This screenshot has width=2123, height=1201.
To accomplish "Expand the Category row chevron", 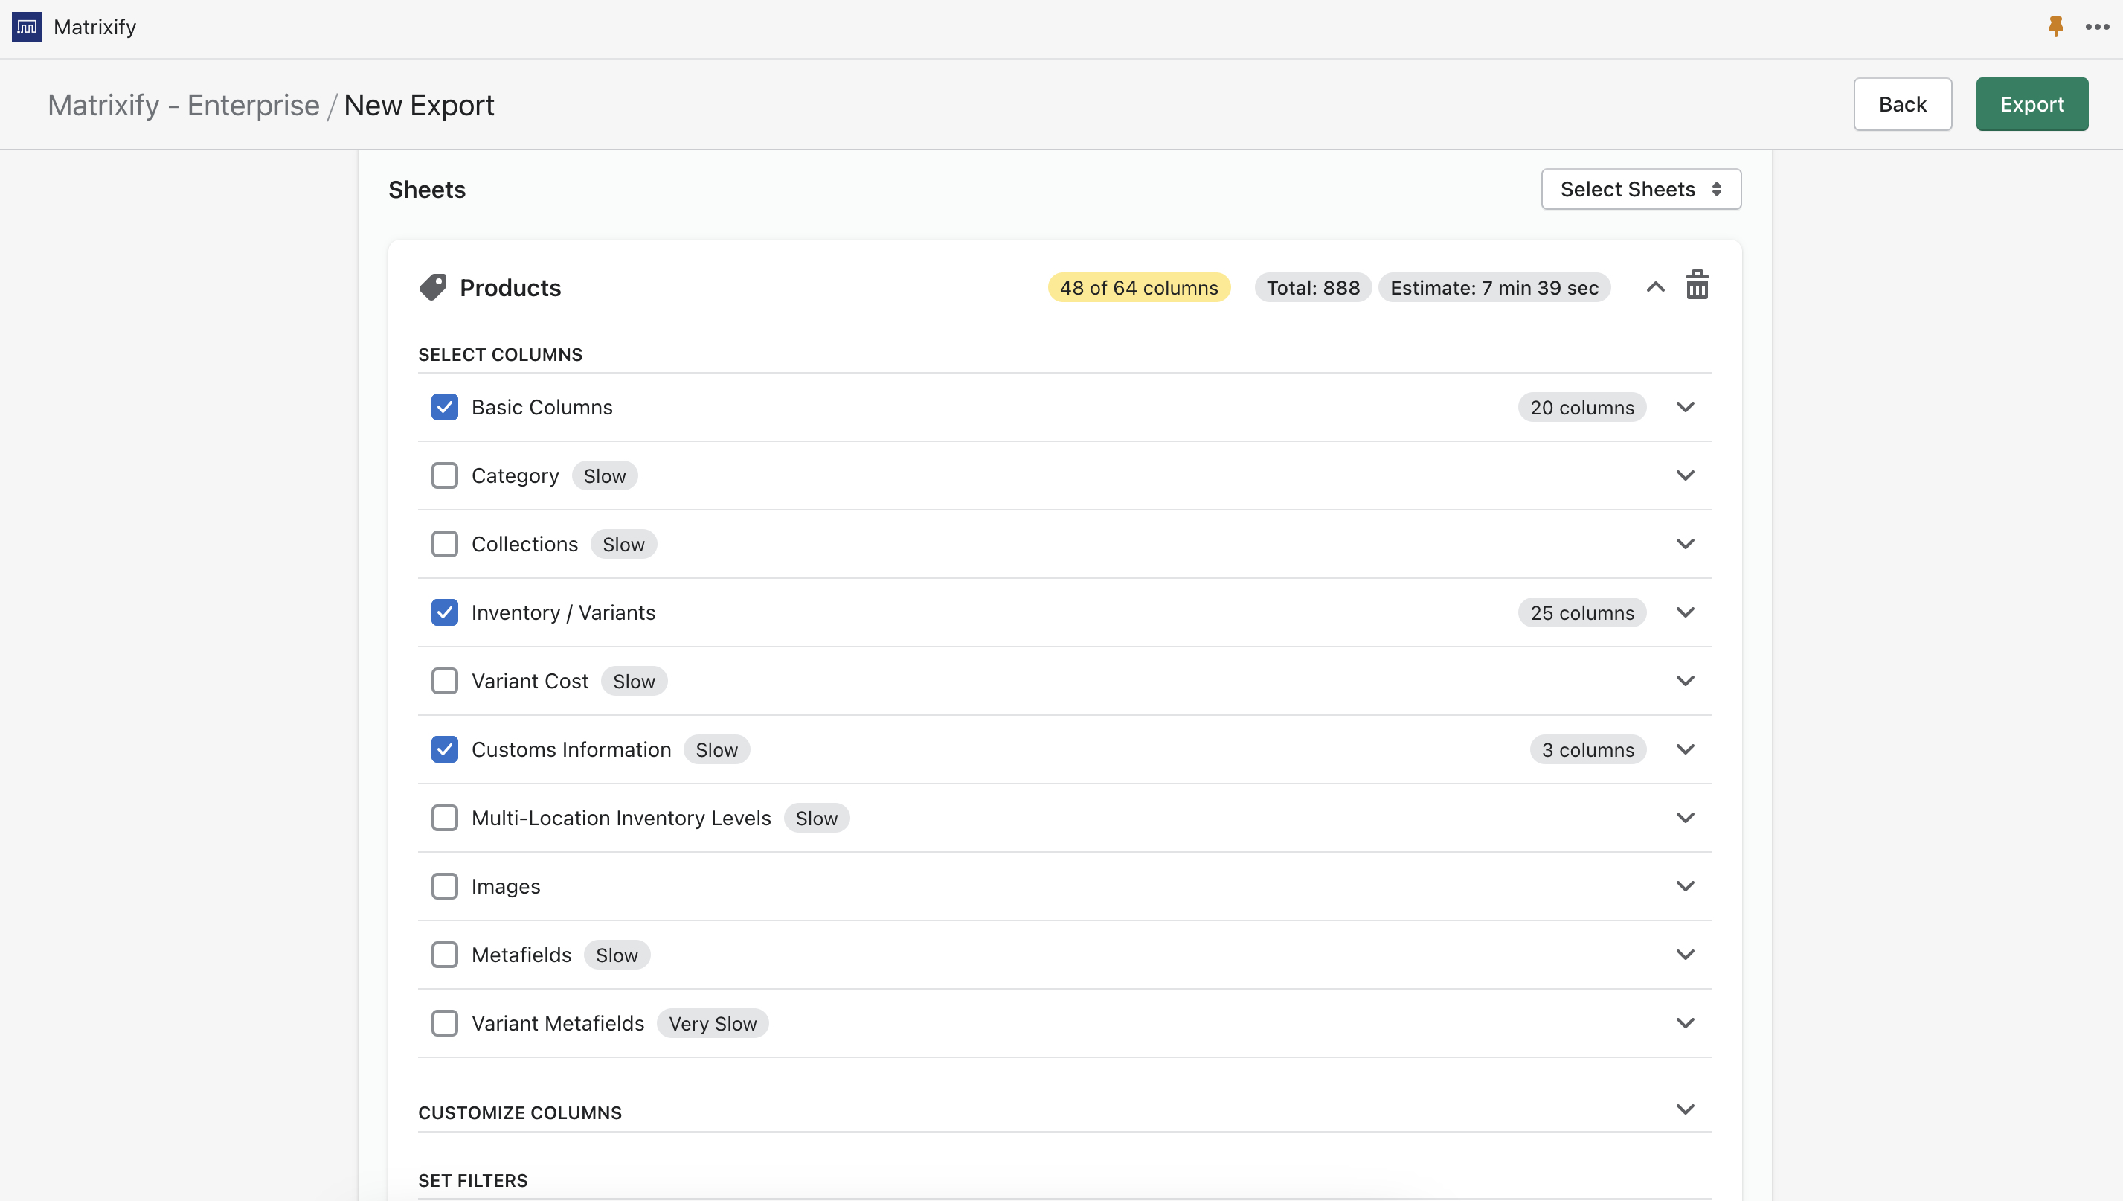I will tap(1685, 476).
